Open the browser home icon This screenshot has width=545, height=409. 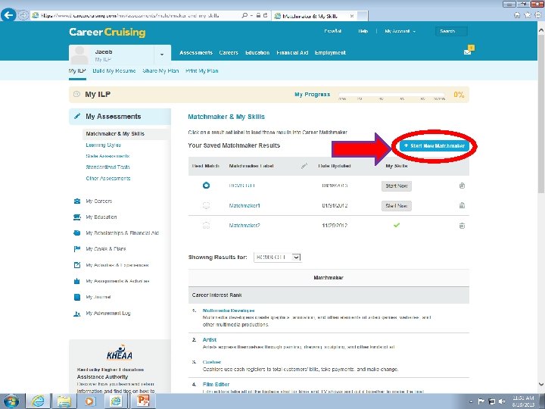[517, 15]
